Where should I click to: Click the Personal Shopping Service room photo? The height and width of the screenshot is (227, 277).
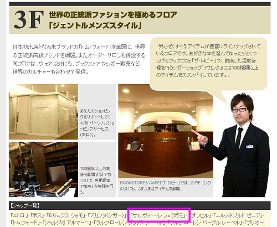(x=43, y=112)
